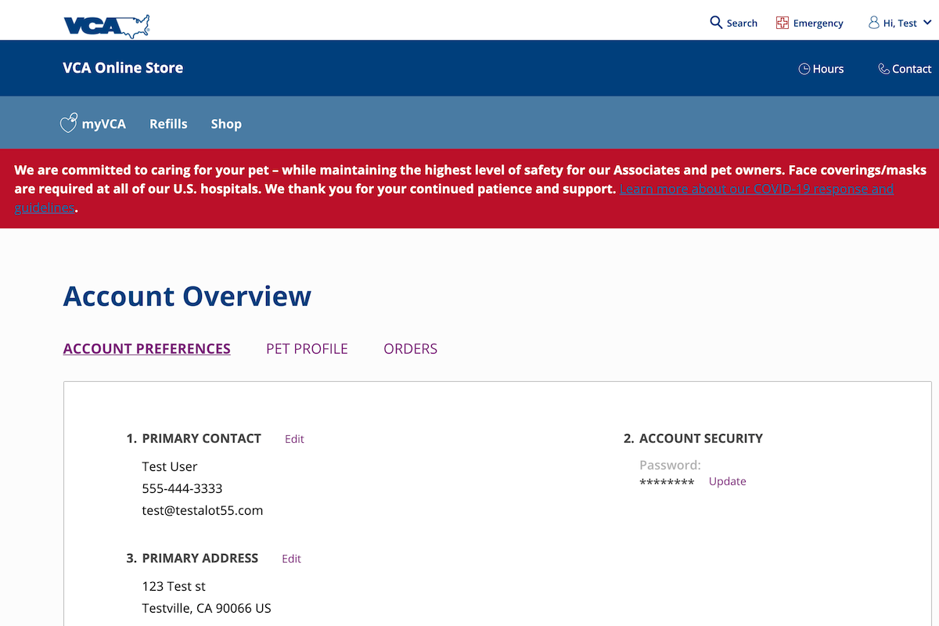This screenshot has width=939, height=626.
Task: Go to VCA Online Store title
Action: [x=123, y=68]
